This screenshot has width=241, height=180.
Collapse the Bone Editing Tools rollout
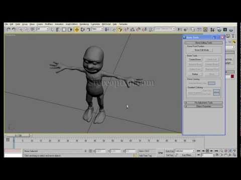(203, 42)
